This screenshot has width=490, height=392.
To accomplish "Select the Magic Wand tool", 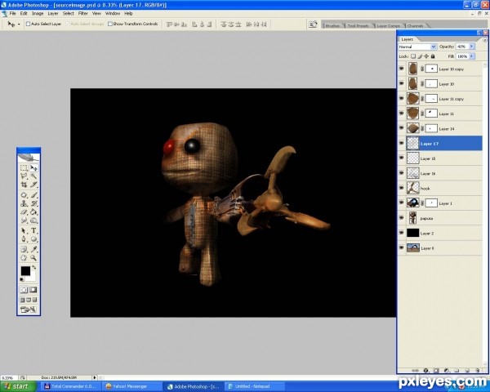I will [x=33, y=176].
